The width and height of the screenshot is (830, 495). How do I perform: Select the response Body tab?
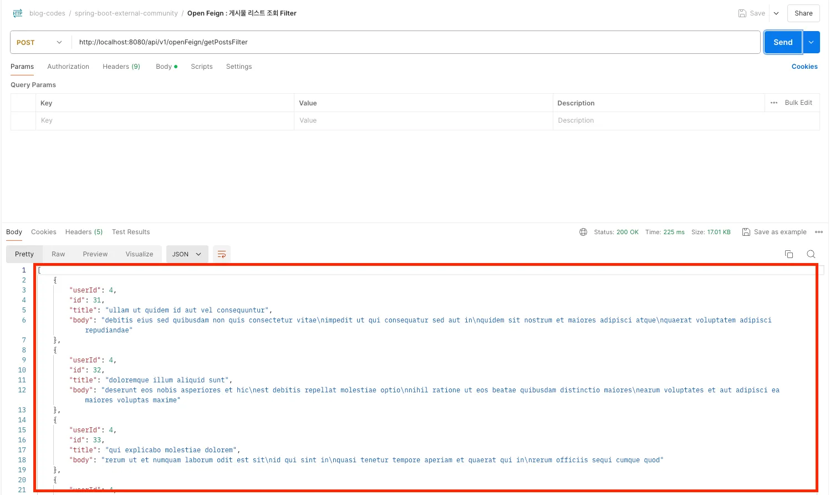[x=14, y=232]
